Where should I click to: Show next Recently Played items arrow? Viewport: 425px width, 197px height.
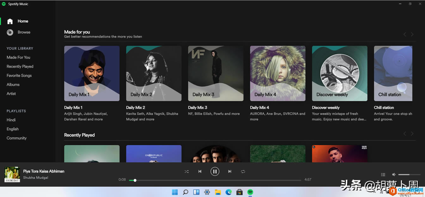pos(412,134)
